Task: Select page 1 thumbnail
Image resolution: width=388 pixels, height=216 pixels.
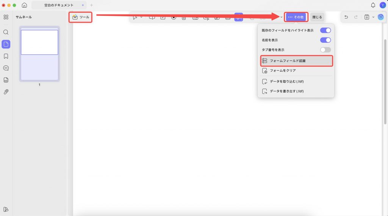Action: tap(39, 54)
